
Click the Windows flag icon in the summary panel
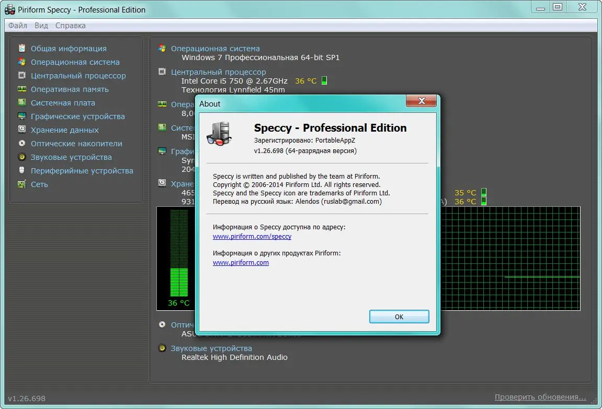point(162,48)
